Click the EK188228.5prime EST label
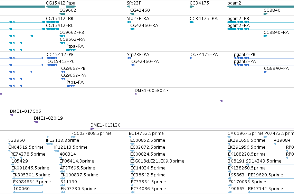This screenshot has width=294, height=194. (247, 154)
